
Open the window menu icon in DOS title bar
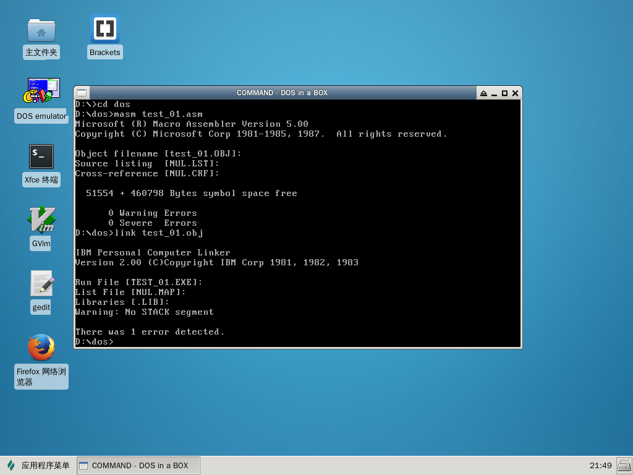click(81, 93)
